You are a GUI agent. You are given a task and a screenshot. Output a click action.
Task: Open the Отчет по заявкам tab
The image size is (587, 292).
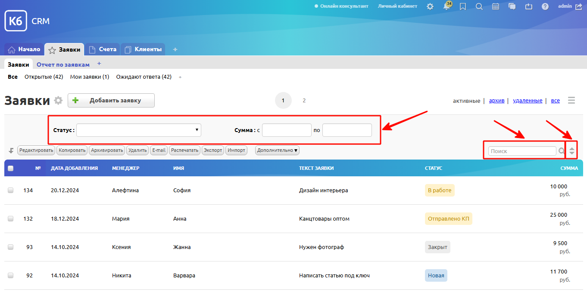(63, 65)
